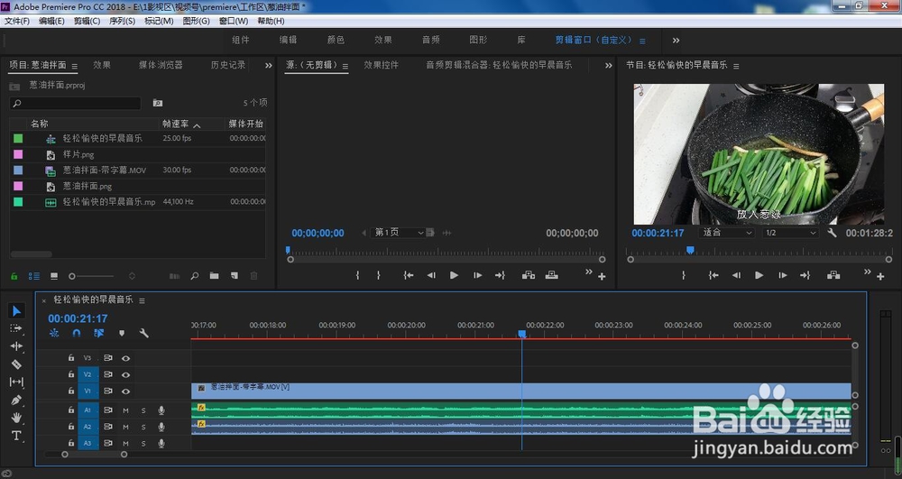Viewport: 902px width, 479px height.
Task: Select the Hand tool
Action: click(16, 418)
